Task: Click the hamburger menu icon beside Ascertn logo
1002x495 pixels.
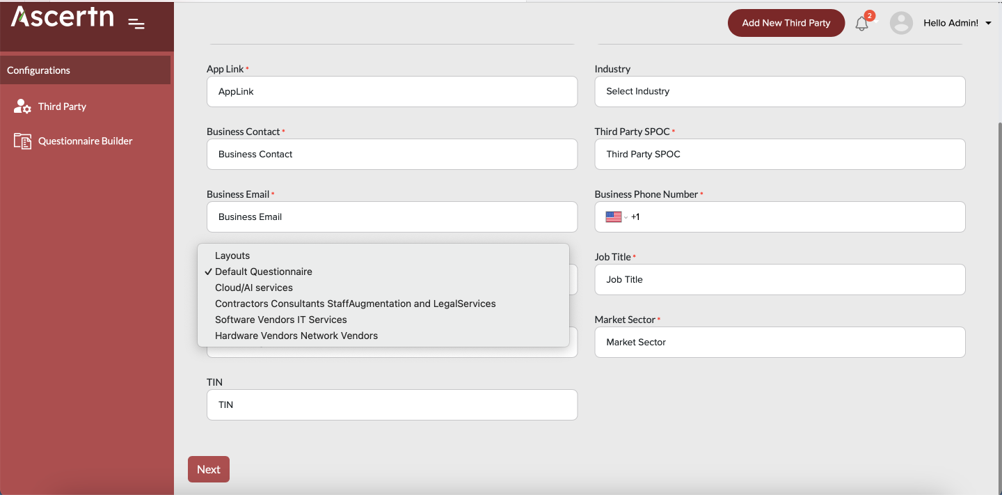Action: (x=136, y=24)
